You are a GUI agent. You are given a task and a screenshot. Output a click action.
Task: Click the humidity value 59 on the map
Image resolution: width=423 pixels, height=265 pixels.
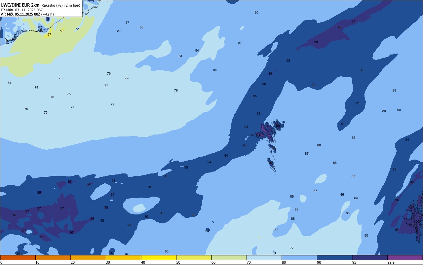(61, 31)
